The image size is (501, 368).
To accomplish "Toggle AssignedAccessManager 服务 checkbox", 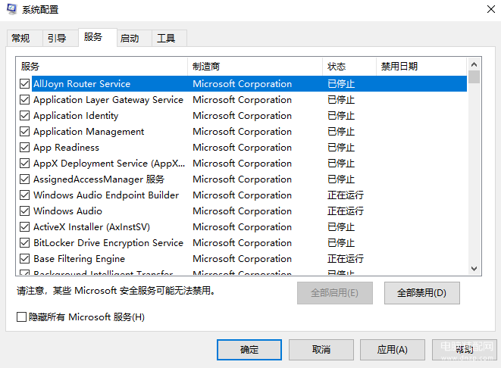I will [x=24, y=179].
